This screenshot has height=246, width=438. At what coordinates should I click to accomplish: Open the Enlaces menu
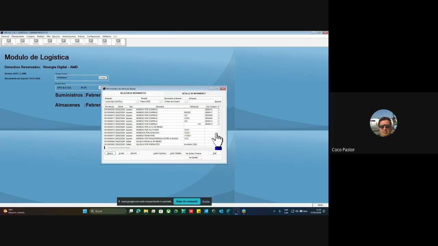coord(81,36)
